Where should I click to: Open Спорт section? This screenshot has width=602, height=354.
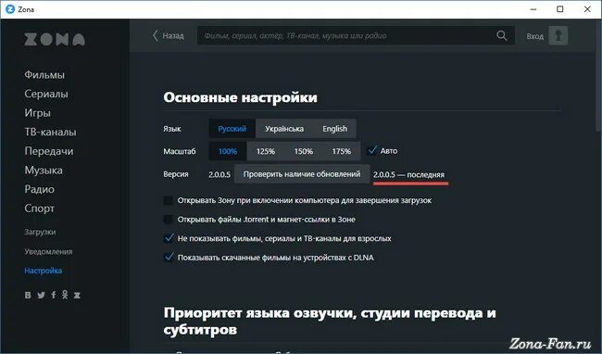click(x=39, y=209)
